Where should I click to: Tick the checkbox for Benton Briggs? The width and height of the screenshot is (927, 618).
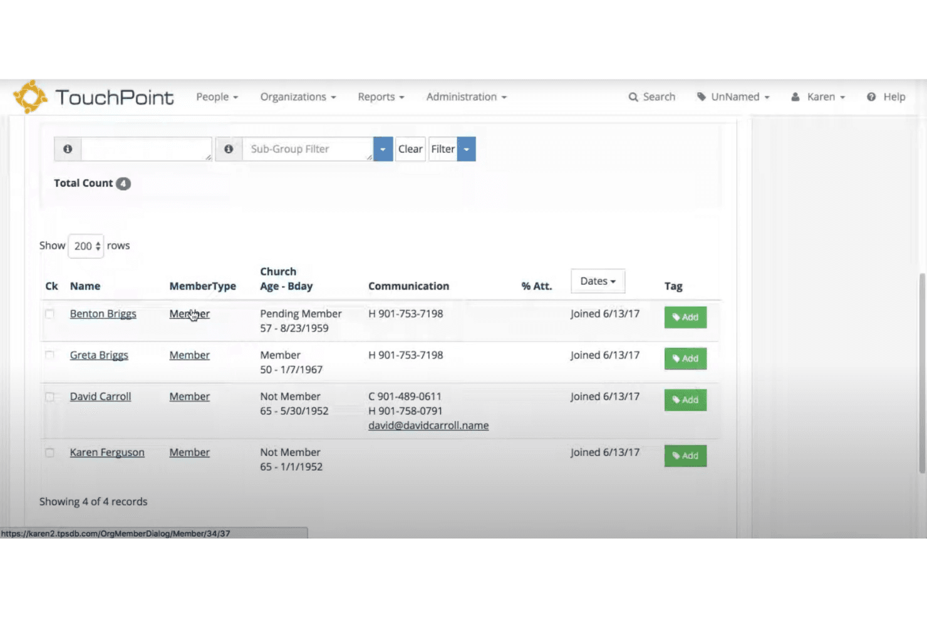pos(49,314)
